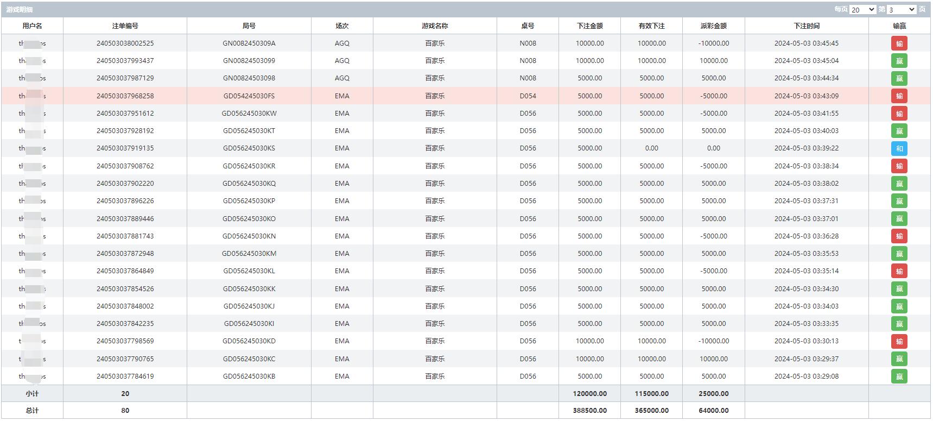Click the green 赢 badge for order 240503037889446
The width and height of the screenshot is (933, 421).
[899, 219]
